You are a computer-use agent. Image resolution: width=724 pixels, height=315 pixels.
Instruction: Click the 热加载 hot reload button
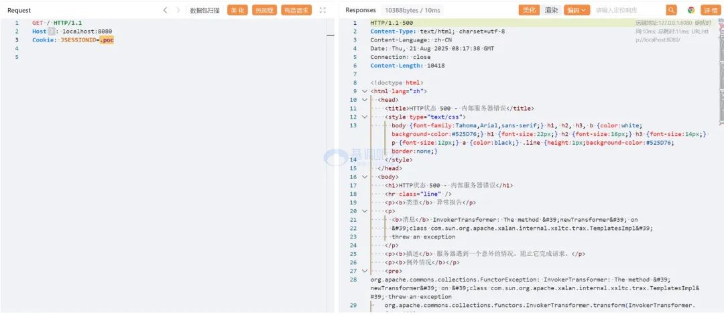click(x=264, y=10)
